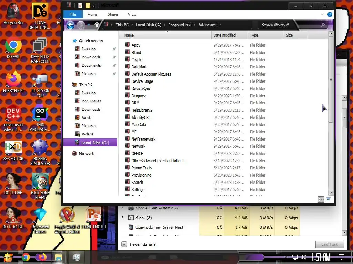
Task: Expand the Explorer ribbon chevron
Action: (322, 14)
